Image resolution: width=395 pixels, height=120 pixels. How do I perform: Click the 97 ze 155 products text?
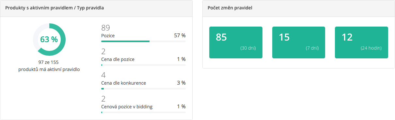click(x=49, y=62)
